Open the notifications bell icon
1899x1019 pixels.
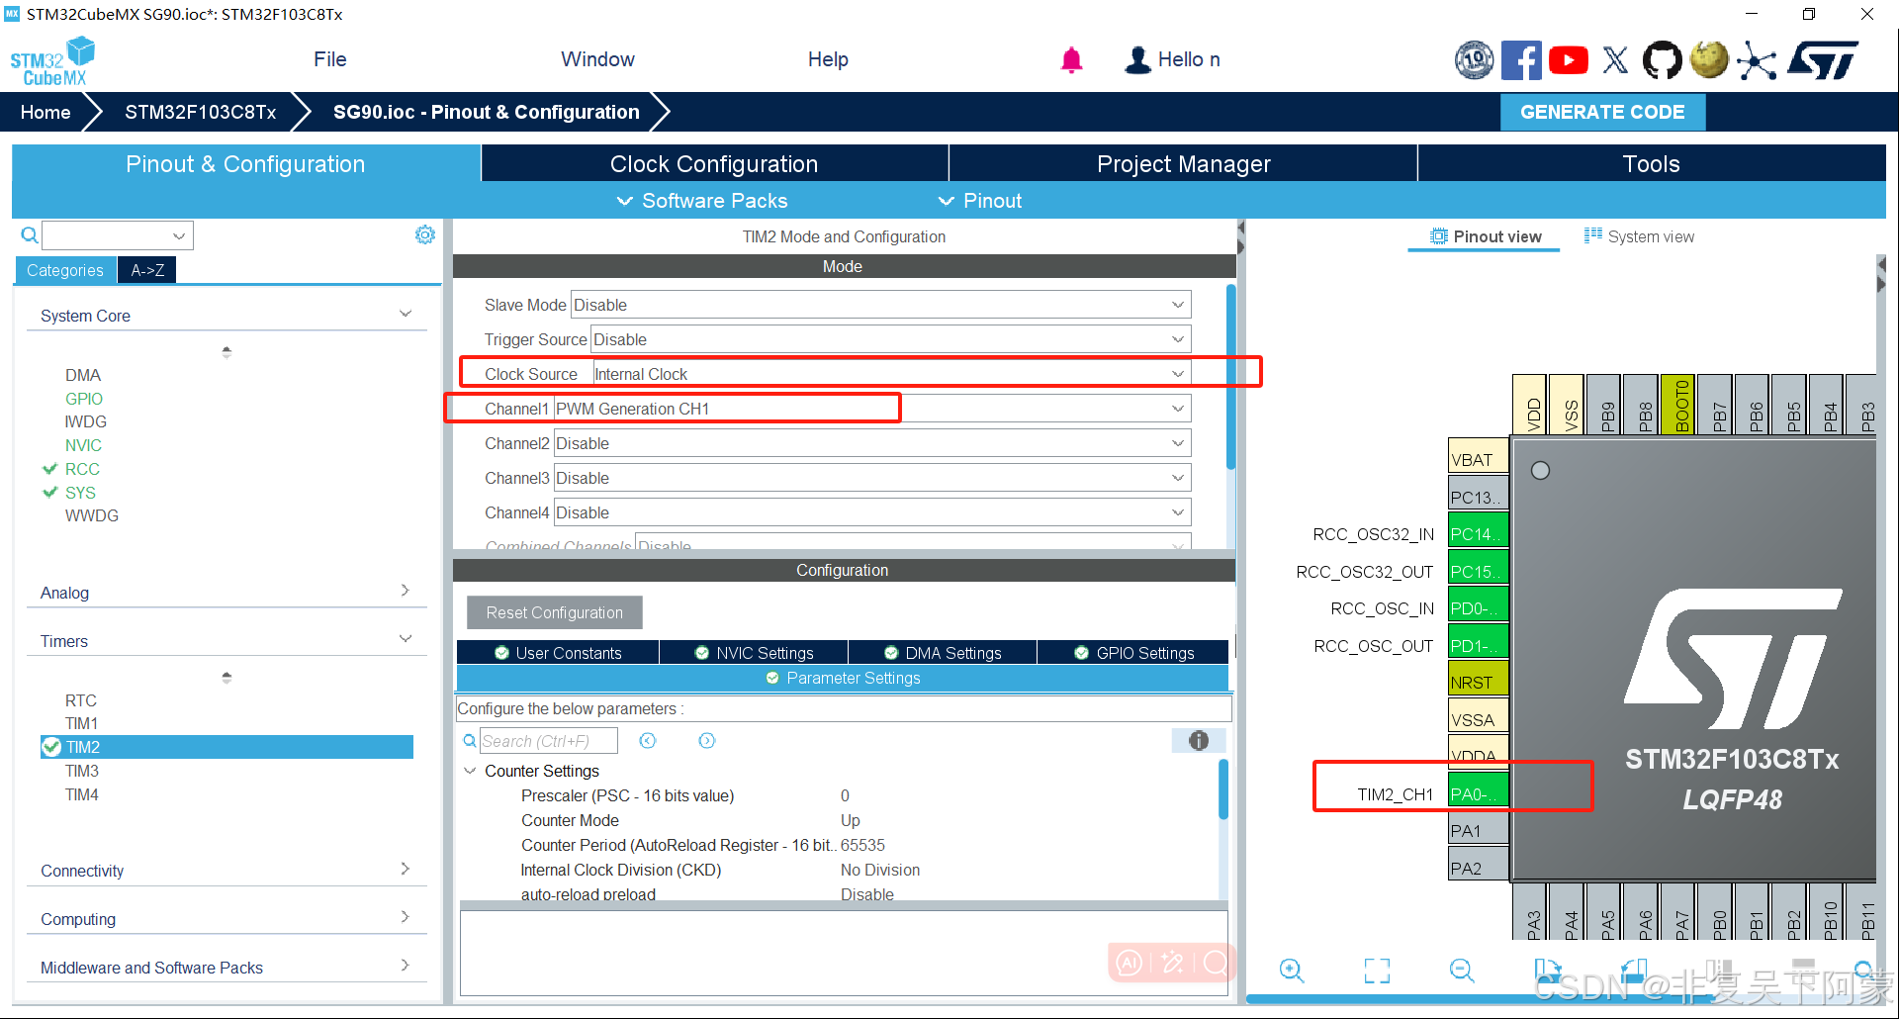coord(1071,60)
